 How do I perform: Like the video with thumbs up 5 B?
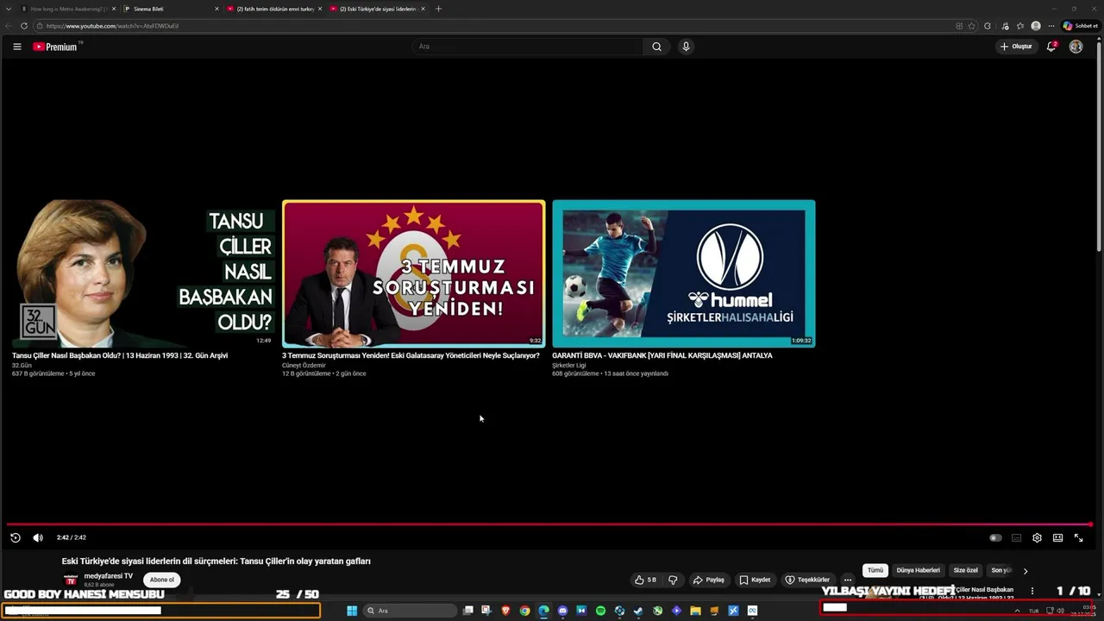647,580
